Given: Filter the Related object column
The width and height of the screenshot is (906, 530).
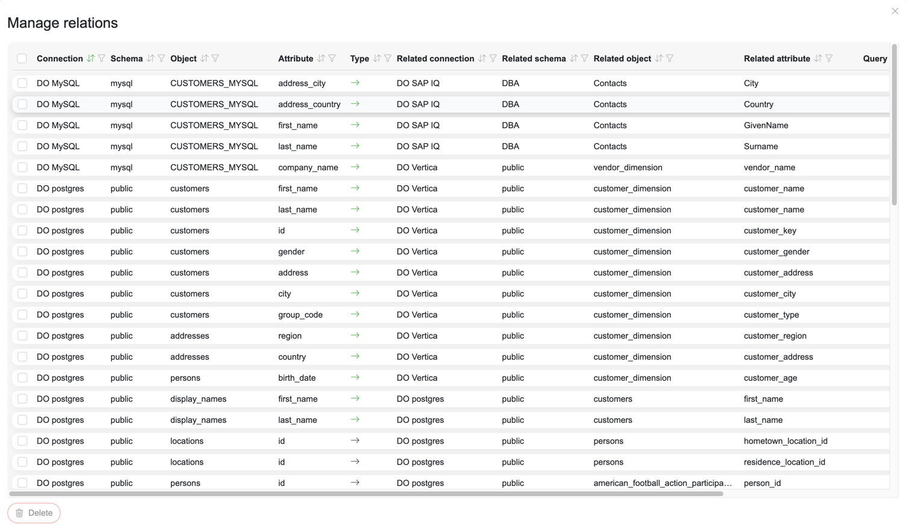Looking at the screenshot, I should [670, 58].
